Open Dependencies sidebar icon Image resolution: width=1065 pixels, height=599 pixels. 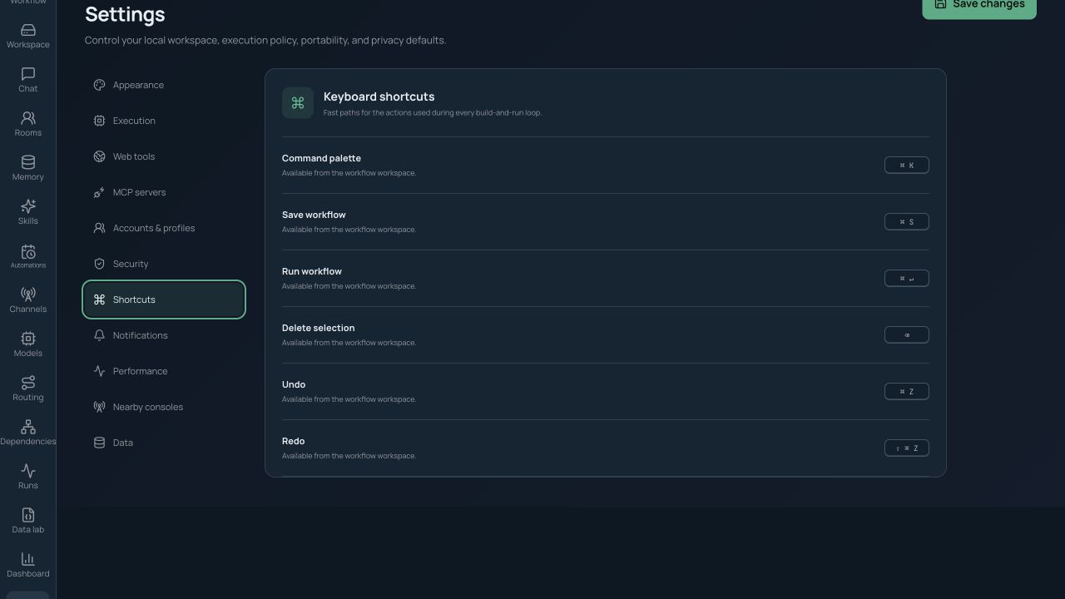[27, 433]
